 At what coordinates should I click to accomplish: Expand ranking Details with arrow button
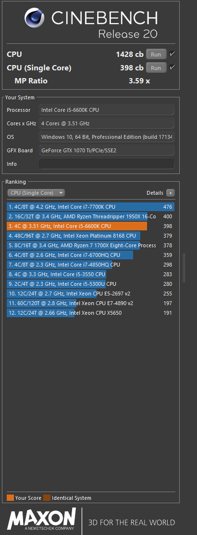[171, 193]
